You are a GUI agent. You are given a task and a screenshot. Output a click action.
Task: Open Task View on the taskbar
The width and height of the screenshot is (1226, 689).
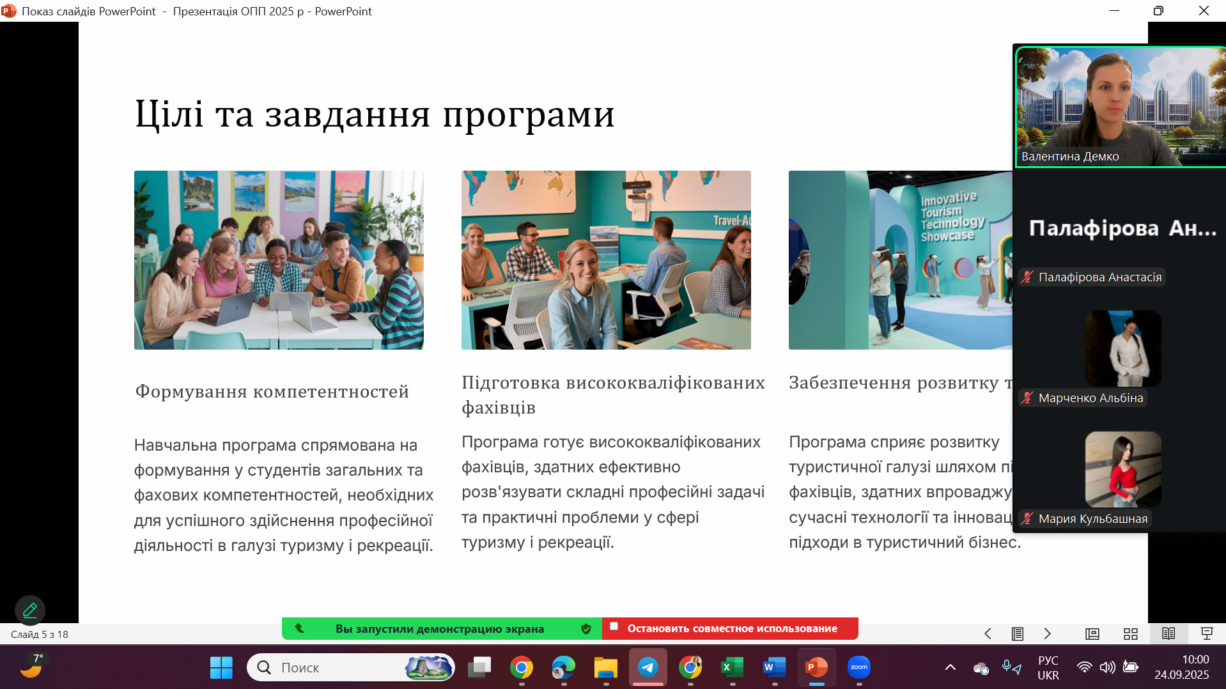pos(479,668)
